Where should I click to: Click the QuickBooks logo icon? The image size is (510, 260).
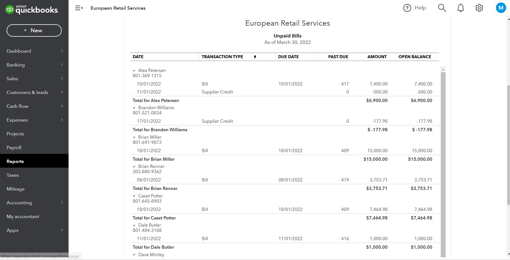[10, 10]
